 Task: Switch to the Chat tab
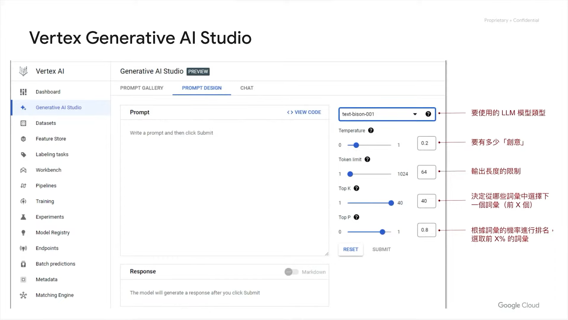(247, 88)
